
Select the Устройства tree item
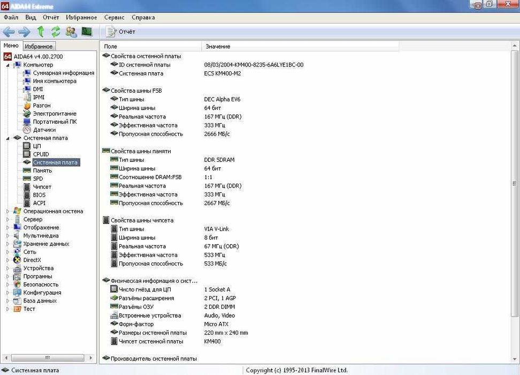point(38,268)
